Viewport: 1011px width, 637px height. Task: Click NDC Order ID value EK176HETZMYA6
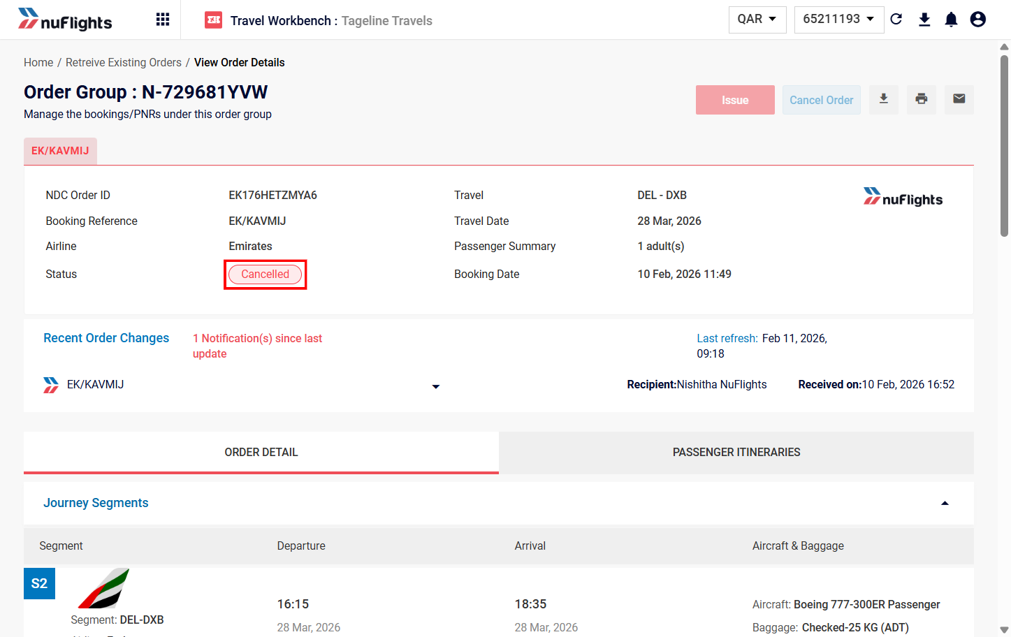pyautogui.click(x=273, y=196)
